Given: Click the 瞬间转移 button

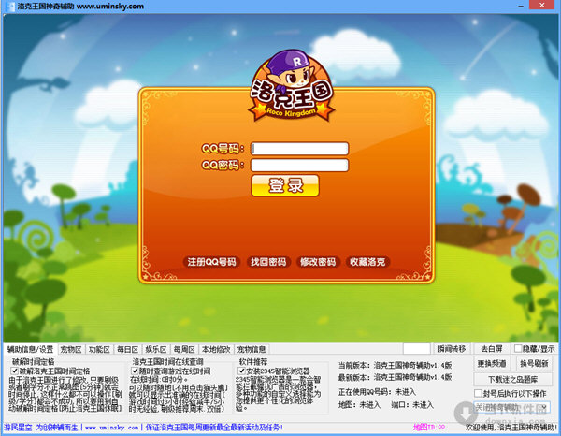Looking at the screenshot, I should (x=452, y=349).
